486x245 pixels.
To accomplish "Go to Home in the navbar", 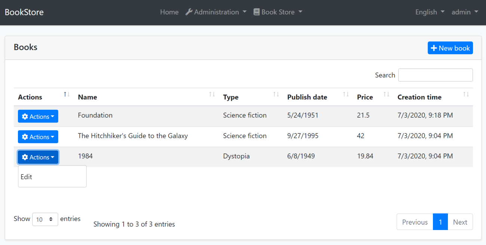I will click(x=169, y=12).
